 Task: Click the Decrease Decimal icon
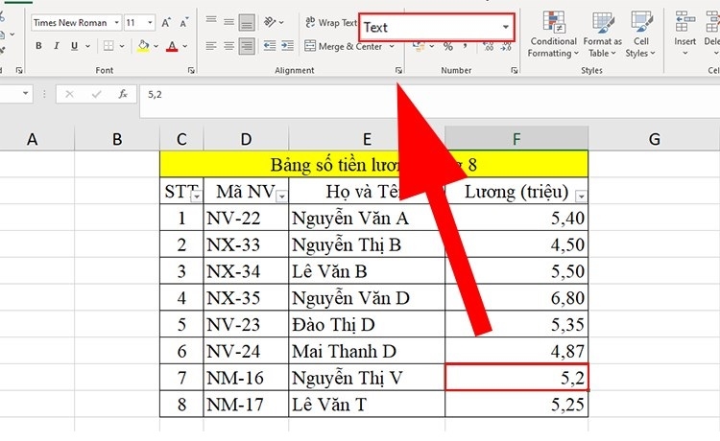click(506, 46)
